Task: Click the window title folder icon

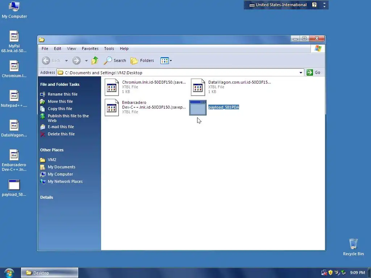Action: (x=42, y=40)
